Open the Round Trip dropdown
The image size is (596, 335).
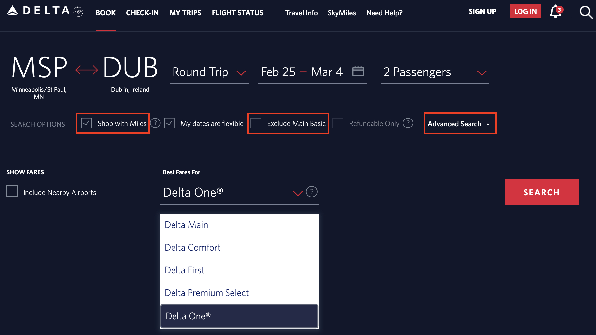coord(209,72)
